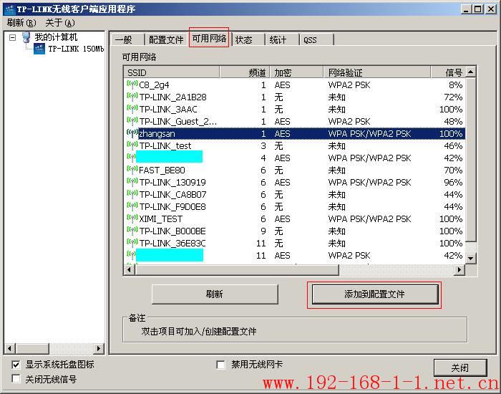The height and width of the screenshot is (394, 501).
Task: Click the TP-LINK application icon in the title bar
Action: [10, 9]
